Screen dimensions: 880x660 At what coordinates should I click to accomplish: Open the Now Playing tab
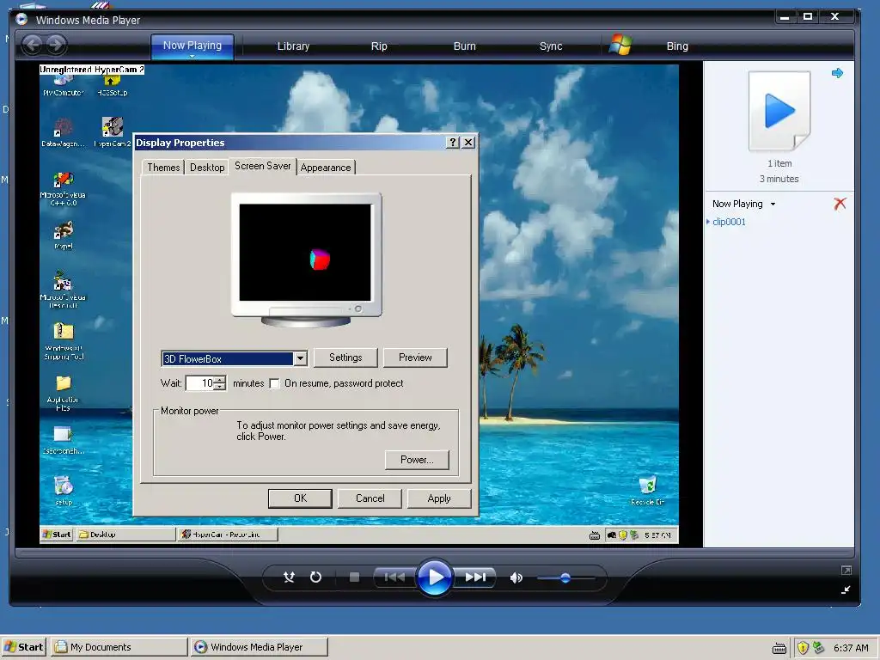click(x=192, y=45)
